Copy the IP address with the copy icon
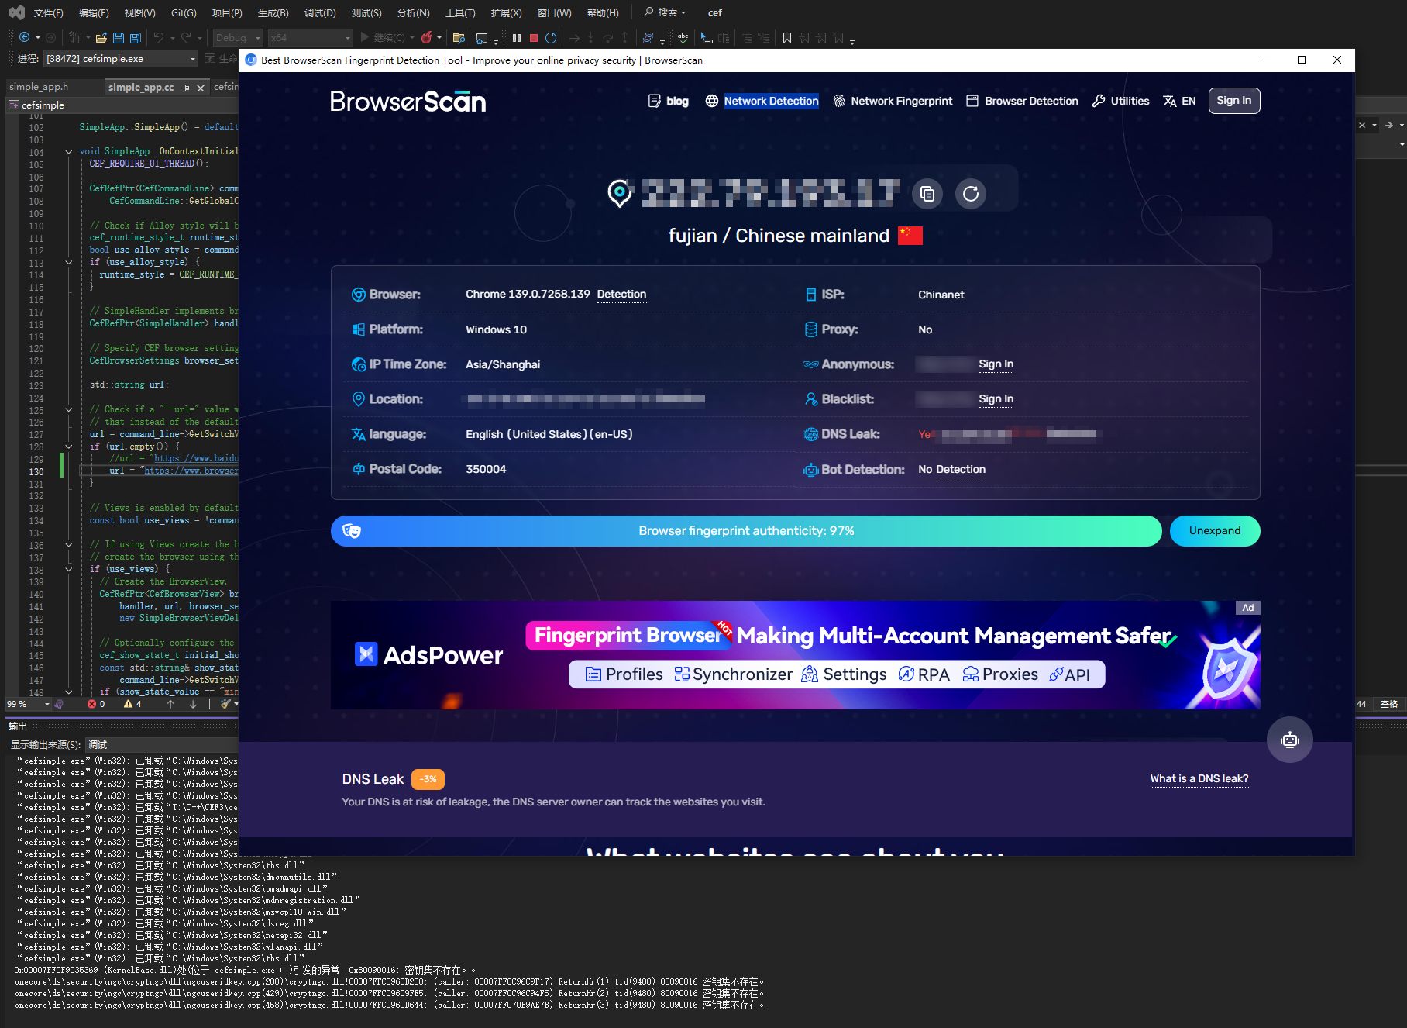Screen dimensions: 1407x1028 pyautogui.click(x=927, y=194)
